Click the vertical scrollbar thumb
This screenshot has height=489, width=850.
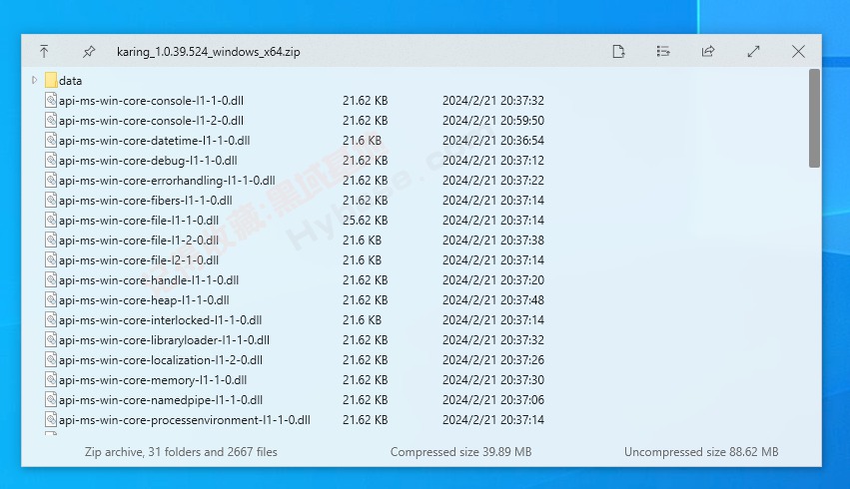click(814, 118)
